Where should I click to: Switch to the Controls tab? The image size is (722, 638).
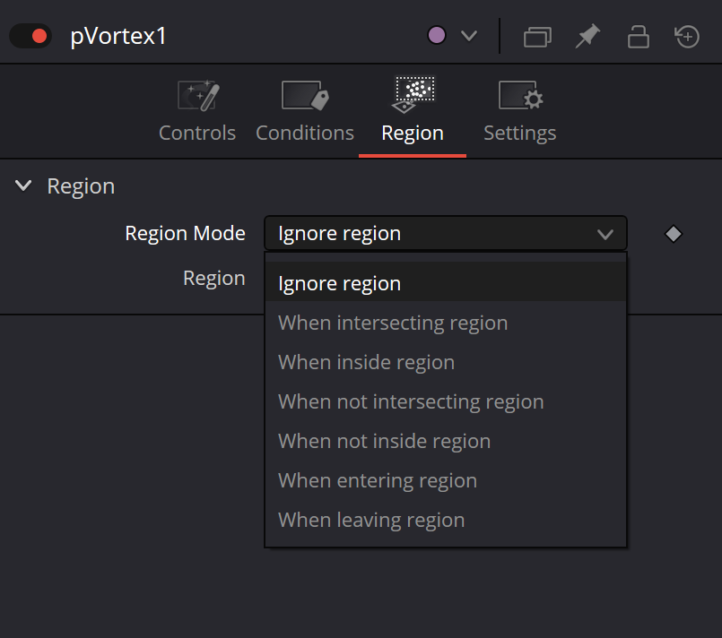pyautogui.click(x=197, y=112)
